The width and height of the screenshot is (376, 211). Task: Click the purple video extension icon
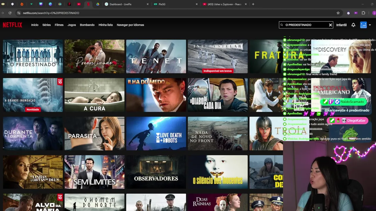tap(356, 13)
